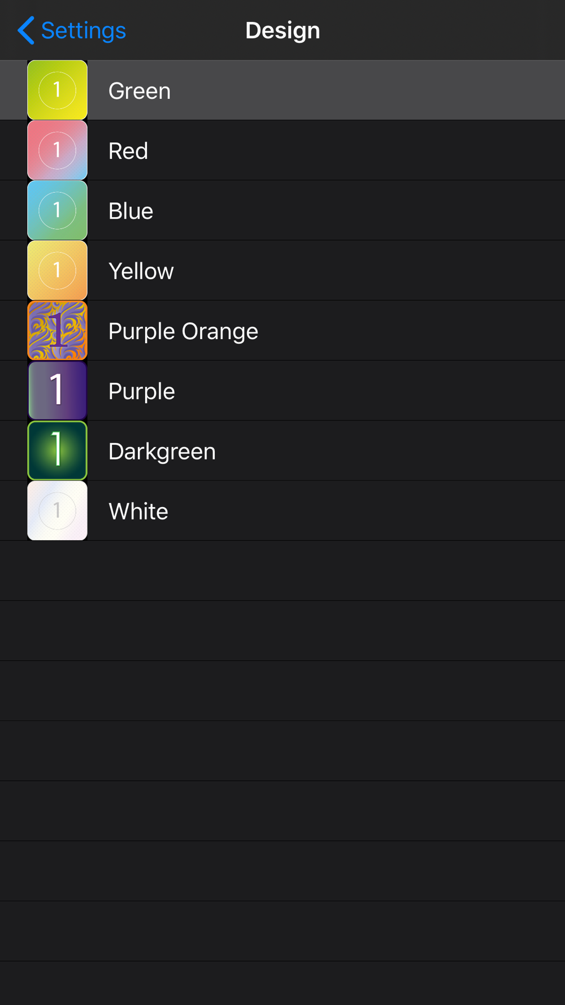This screenshot has height=1005, width=565.
Task: Tap the Red design tile icon
Action: [x=57, y=150]
